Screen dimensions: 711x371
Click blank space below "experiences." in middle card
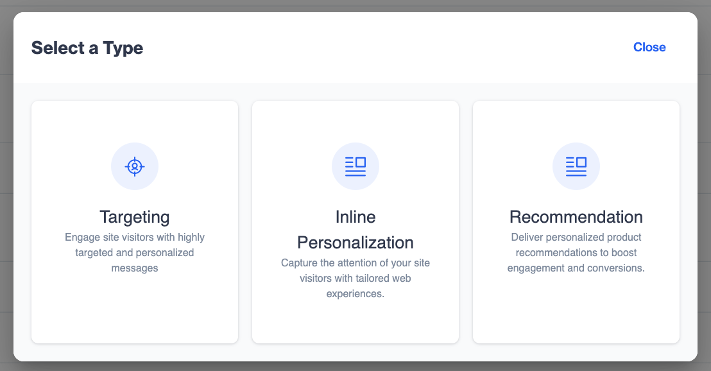[355, 322]
